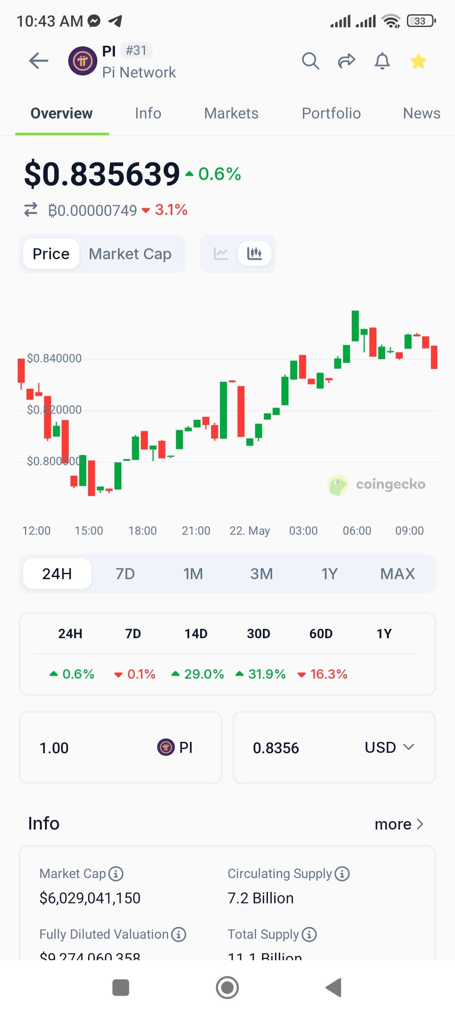Tap Android recent apps square button
The height and width of the screenshot is (1015, 455).
pyautogui.click(x=121, y=988)
